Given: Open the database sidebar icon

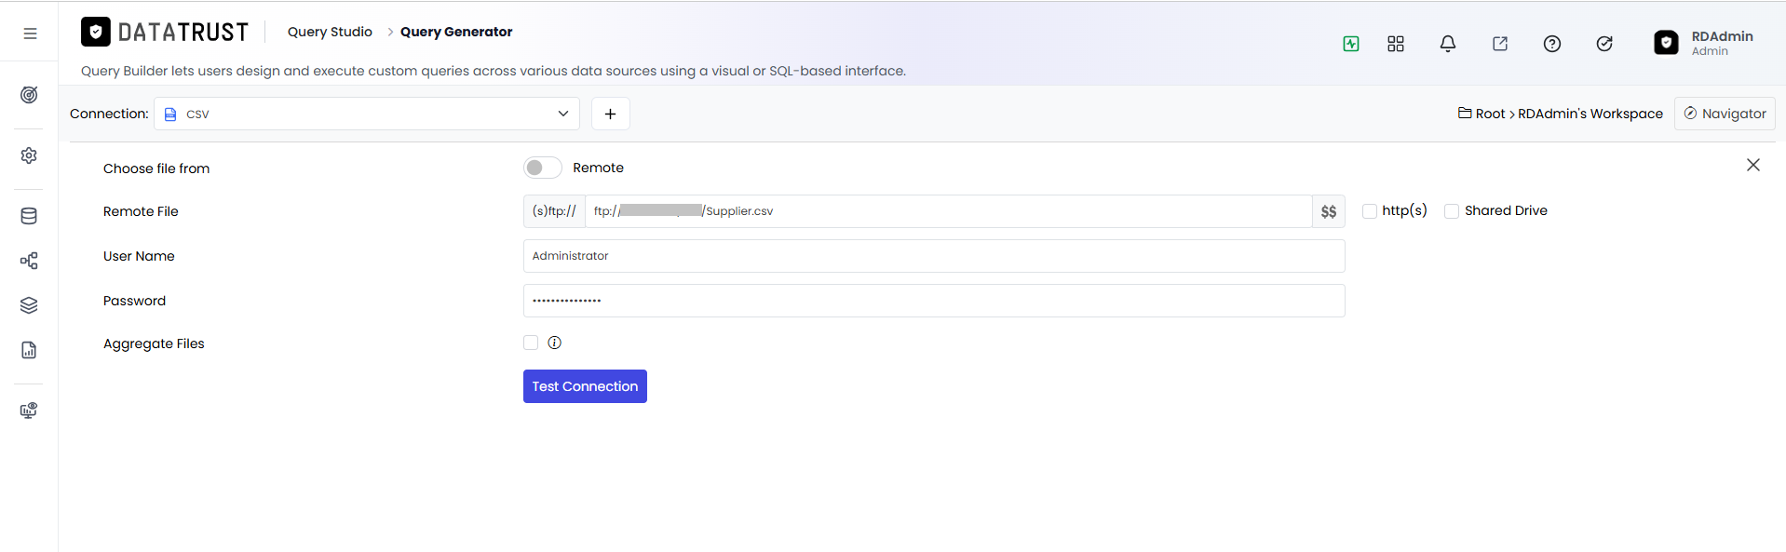Looking at the screenshot, I should (x=29, y=216).
